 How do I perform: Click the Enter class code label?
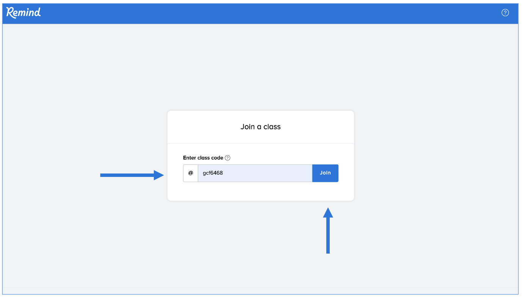pos(203,158)
